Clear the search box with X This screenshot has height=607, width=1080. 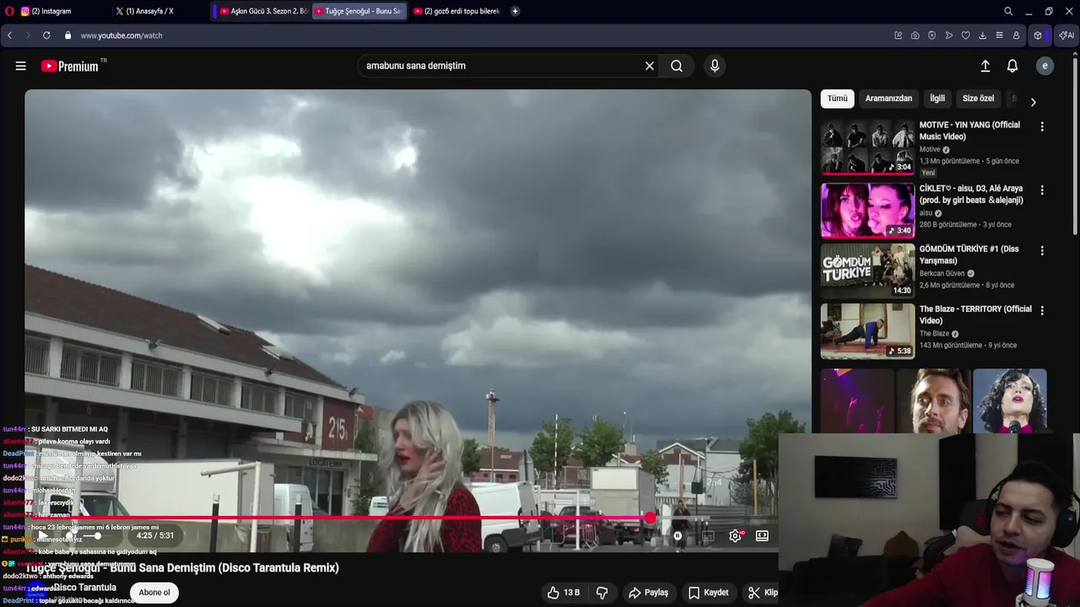(x=650, y=66)
